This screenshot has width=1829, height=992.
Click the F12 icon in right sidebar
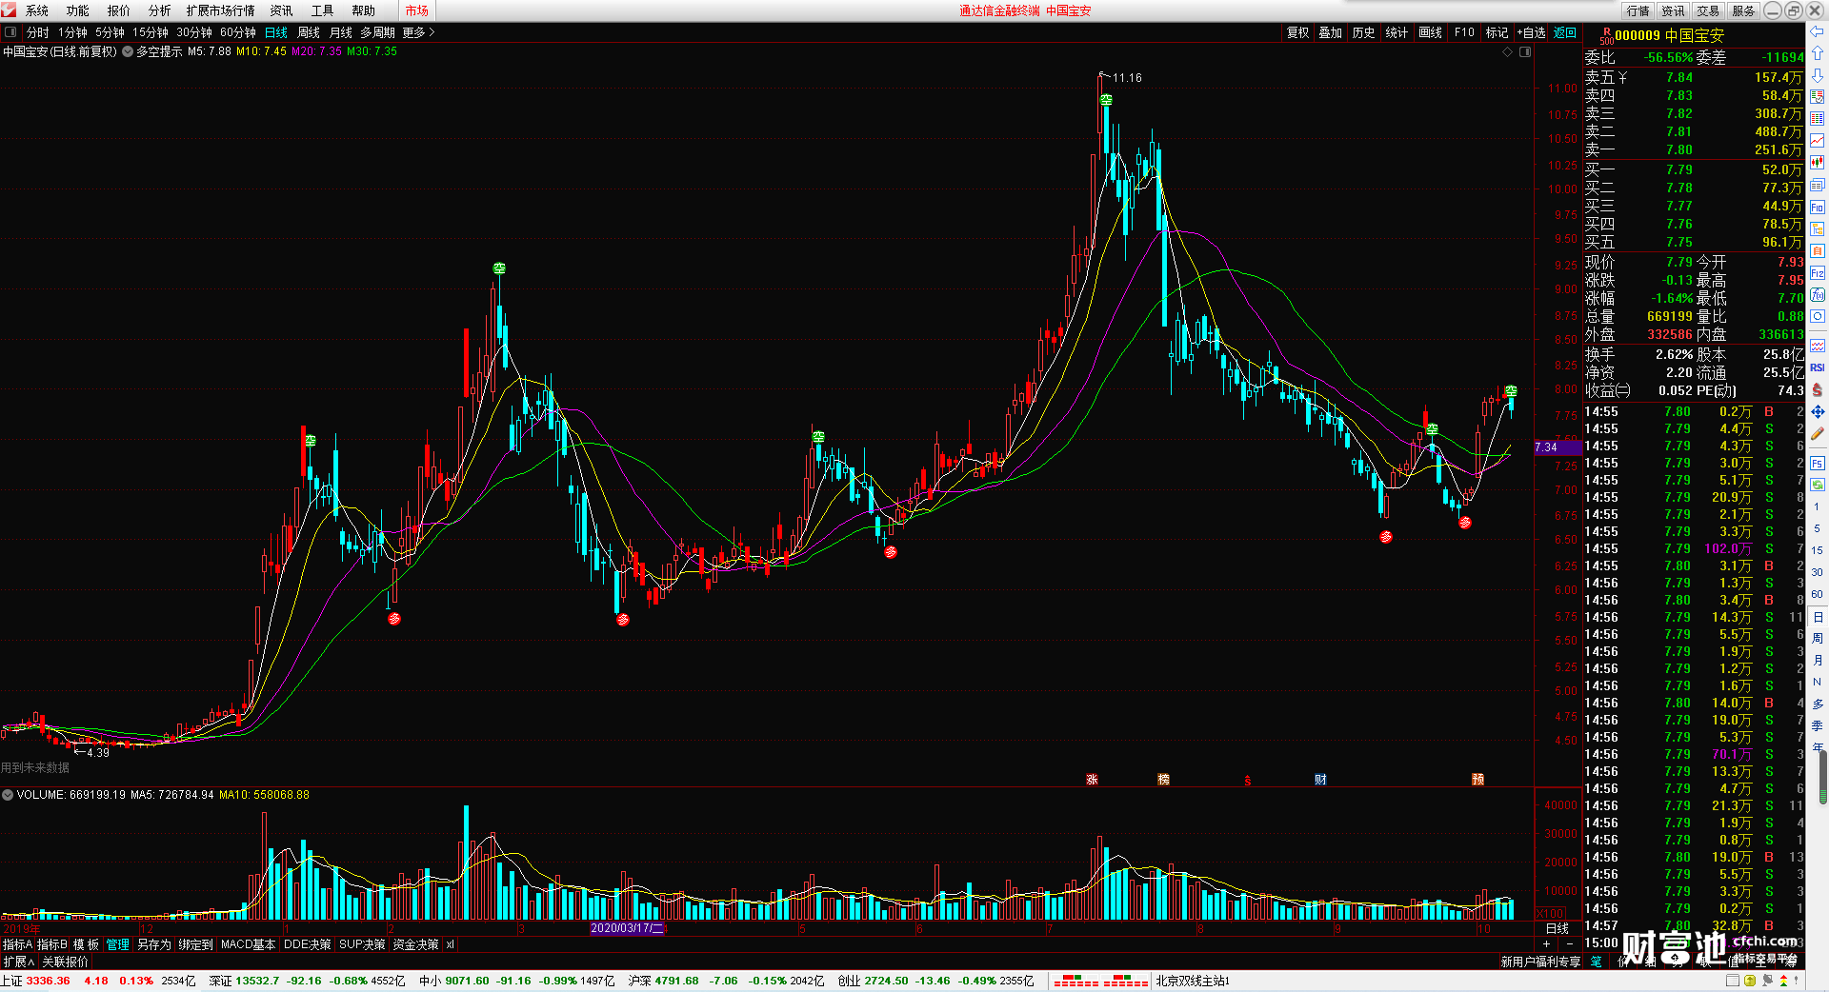click(x=1818, y=272)
